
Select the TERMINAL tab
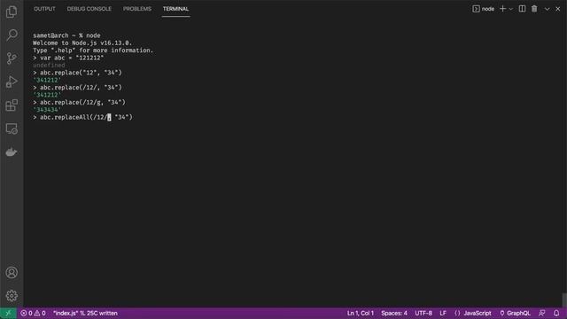(175, 9)
